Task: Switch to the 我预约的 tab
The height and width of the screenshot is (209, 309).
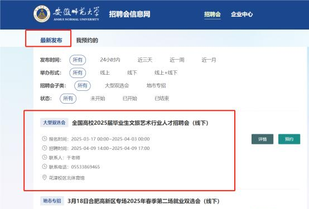Action: tap(87, 40)
